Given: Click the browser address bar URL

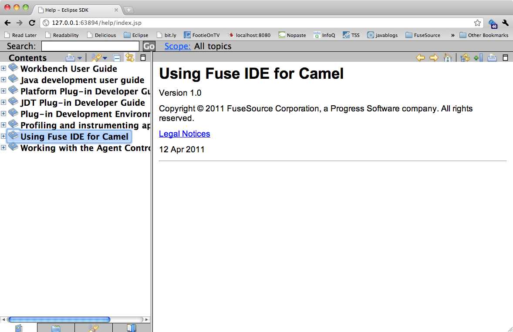Looking at the screenshot, I should (97, 23).
